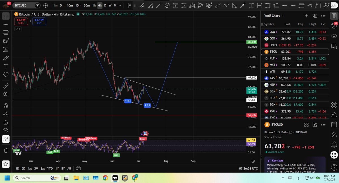Select the AVG watchlist row
339x183 pixels.
295,111
